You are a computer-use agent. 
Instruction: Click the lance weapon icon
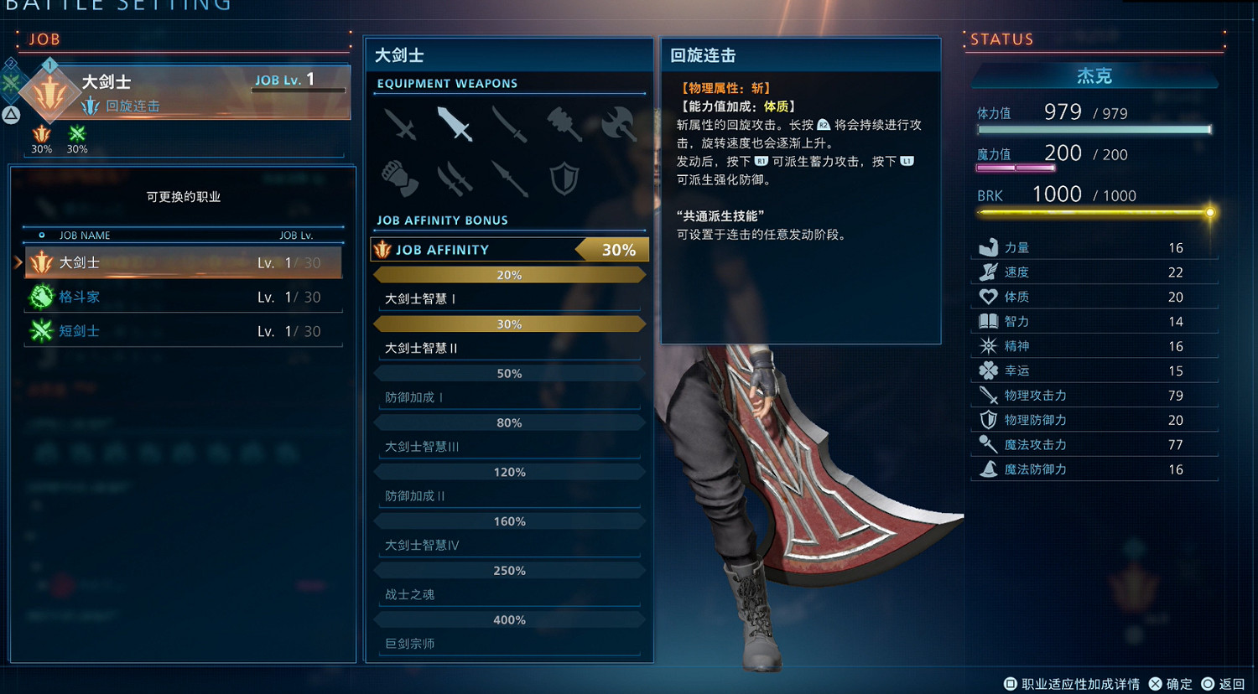[510, 179]
